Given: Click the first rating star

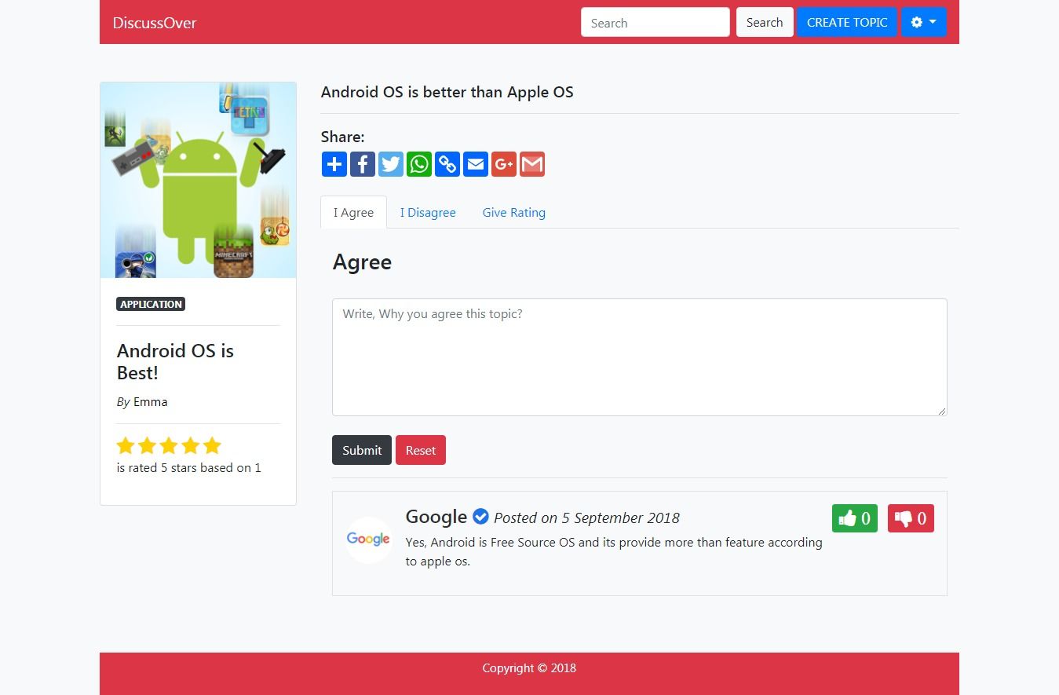Looking at the screenshot, I should click(x=126, y=446).
